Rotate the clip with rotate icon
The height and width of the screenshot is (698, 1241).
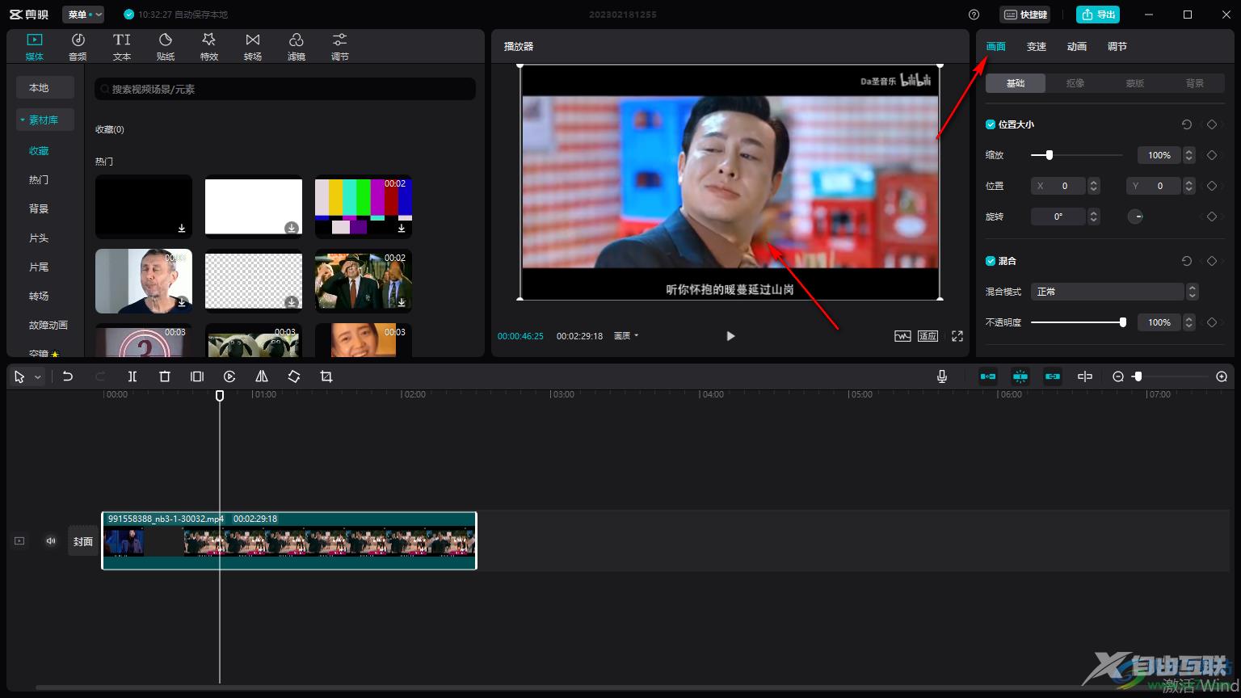pyautogui.click(x=294, y=376)
